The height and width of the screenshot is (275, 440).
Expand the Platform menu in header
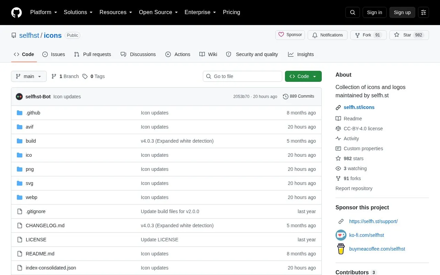pyautogui.click(x=44, y=12)
